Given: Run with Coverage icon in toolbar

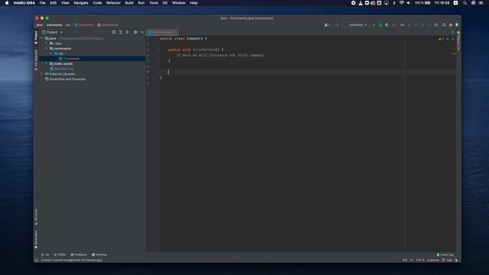Looking at the screenshot, I should pos(387,25).
